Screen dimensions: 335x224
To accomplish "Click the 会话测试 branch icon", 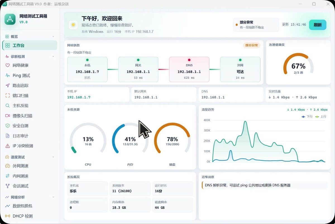I will click(x=8, y=186).
